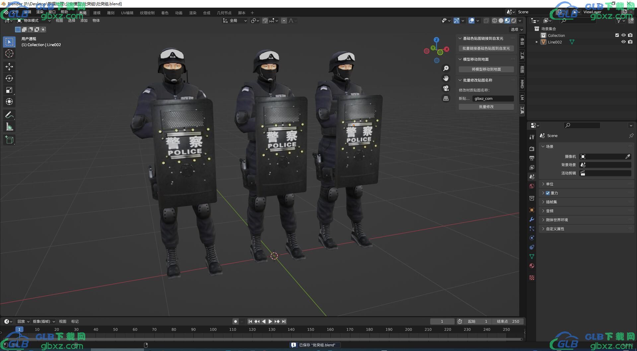Select the Scale tool

pos(9,90)
